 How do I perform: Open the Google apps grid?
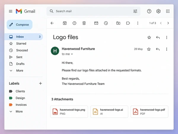[168, 11]
